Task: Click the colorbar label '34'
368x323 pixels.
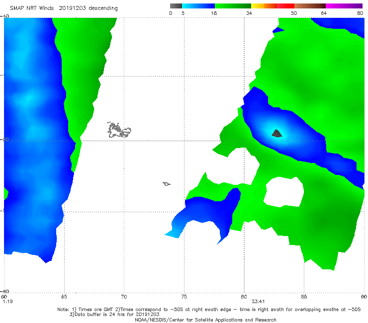Action: coord(249,13)
